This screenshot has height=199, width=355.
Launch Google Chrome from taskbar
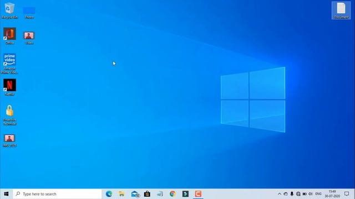click(x=173, y=194)
